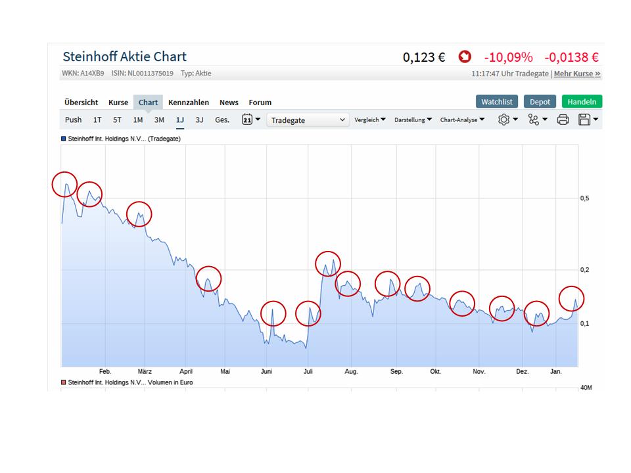This screenshot has width=631, height=473.
Task: Open the Chart-Analyse menu
Action: [461, 120]
